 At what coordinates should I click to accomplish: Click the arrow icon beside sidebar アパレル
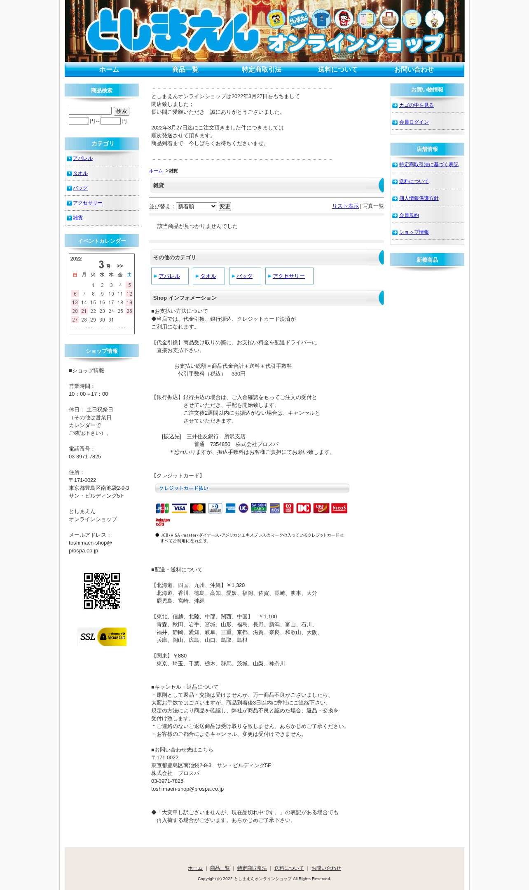click(69, 158)
